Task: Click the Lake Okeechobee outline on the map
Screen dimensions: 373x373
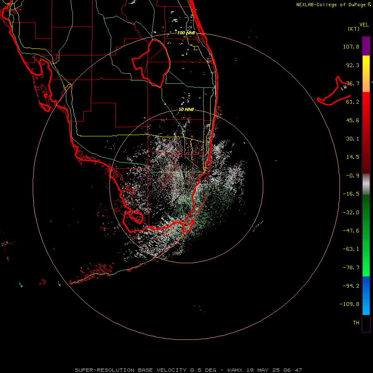Action: [x=151, y=63]
